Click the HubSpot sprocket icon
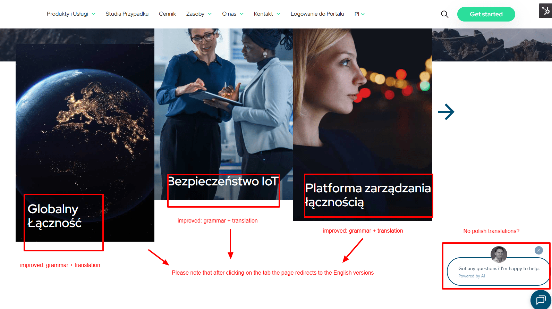The width and height of the screenshot is (552, 309). coord(545,11)
